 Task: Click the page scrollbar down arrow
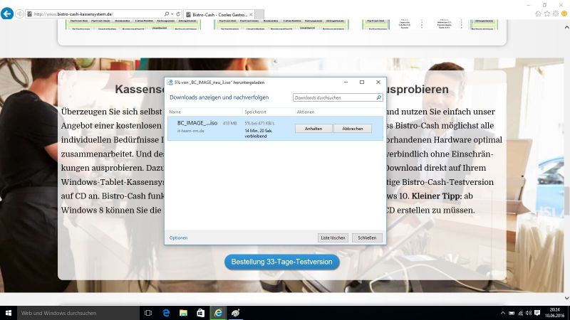(x=566, y=298)
